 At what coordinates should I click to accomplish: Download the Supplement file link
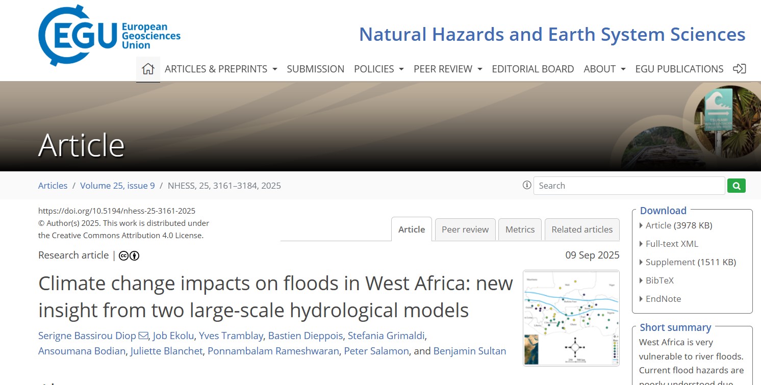670,262
